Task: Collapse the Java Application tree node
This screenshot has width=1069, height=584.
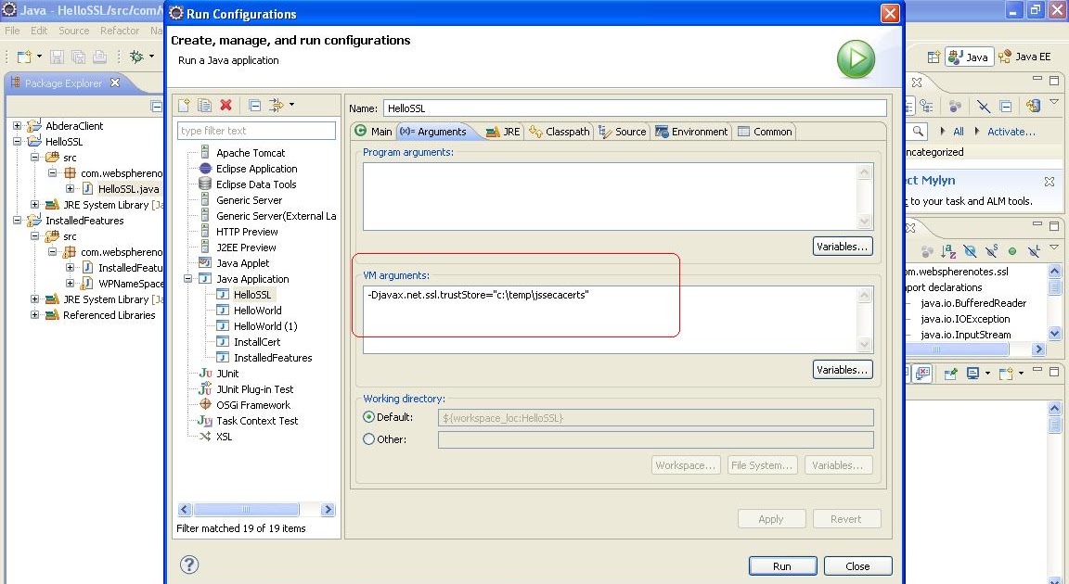Action: pyautogui.click(x=187, y=279)
